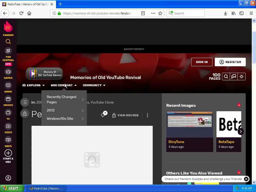Reload the page with refresh icon
This screenshot has height=192, width=256.
coord(21,13)
